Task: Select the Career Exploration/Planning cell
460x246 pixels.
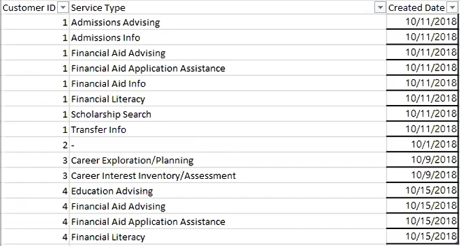Action: [x=228, y=160]
